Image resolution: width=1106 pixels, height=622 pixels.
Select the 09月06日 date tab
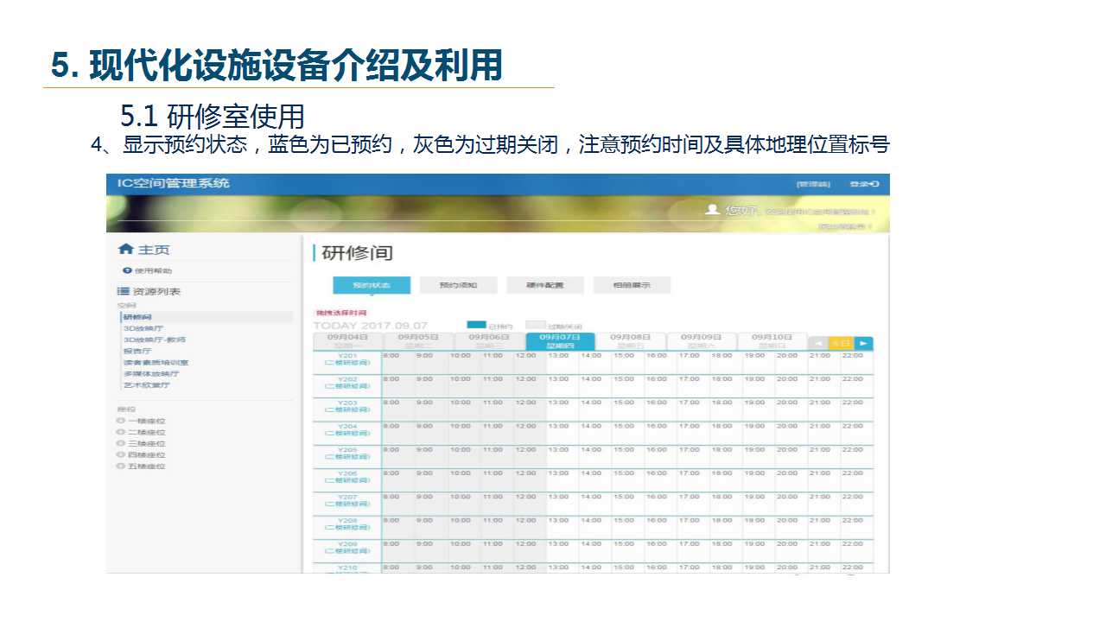[x=489, y=341]
